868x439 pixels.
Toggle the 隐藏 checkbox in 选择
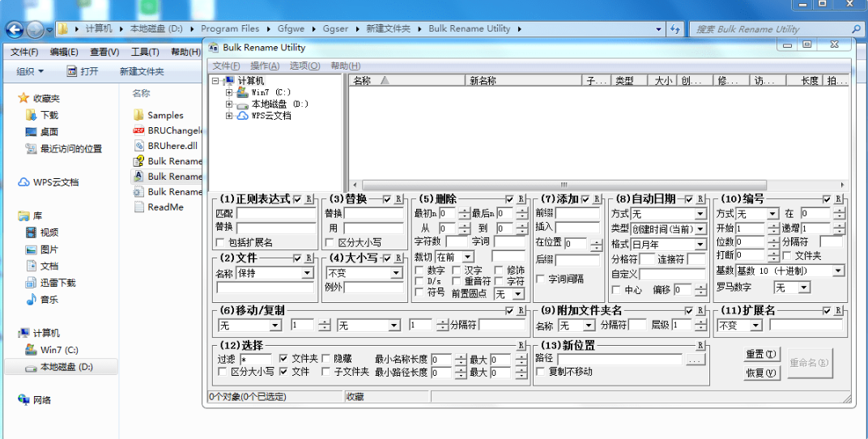tap(325, 359)
